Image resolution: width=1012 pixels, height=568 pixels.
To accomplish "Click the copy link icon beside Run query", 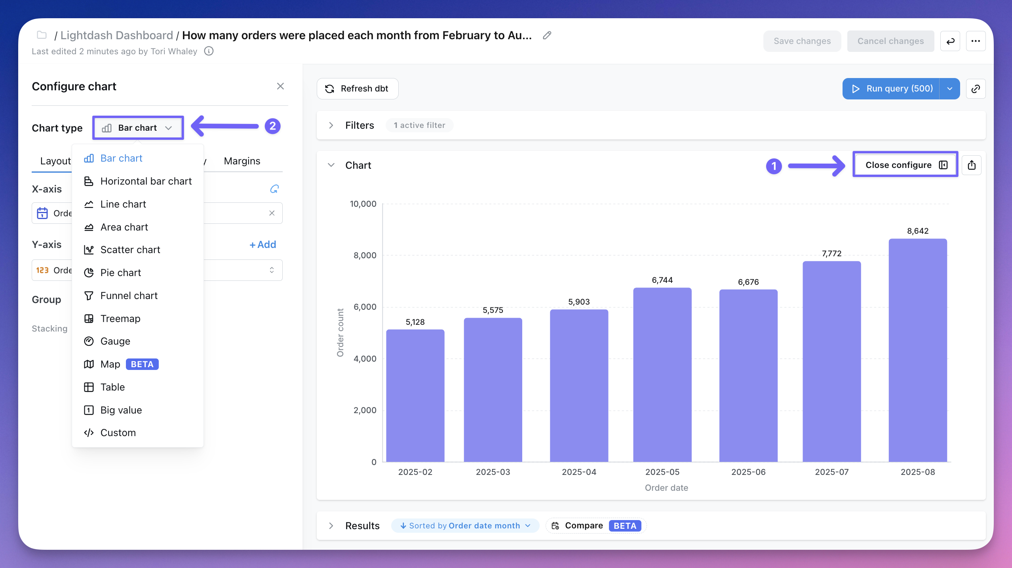I will click(976, 89).
